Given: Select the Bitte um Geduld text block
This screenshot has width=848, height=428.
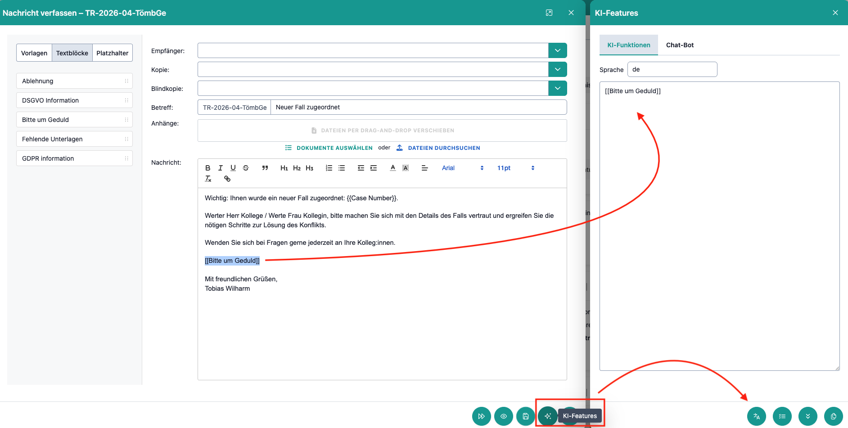Looking at the screenshot, I should coord(74,120).
